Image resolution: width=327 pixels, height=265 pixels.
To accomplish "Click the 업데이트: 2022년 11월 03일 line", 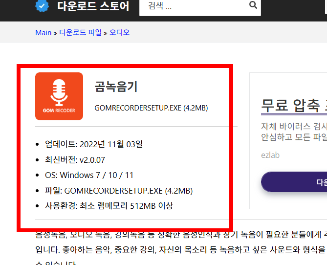I will [x=94, y=144].
